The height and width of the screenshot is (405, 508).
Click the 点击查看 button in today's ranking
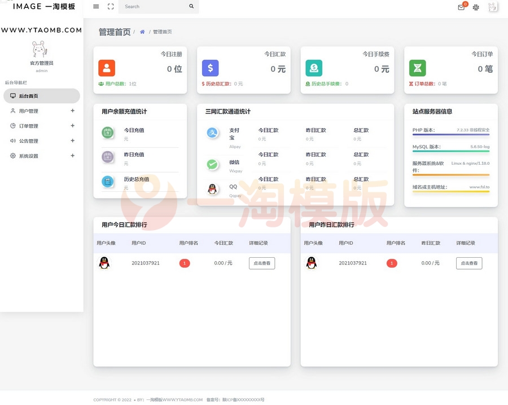[x=262, y=263]
